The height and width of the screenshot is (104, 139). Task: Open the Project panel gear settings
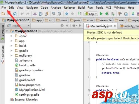(x=75, y=26)
